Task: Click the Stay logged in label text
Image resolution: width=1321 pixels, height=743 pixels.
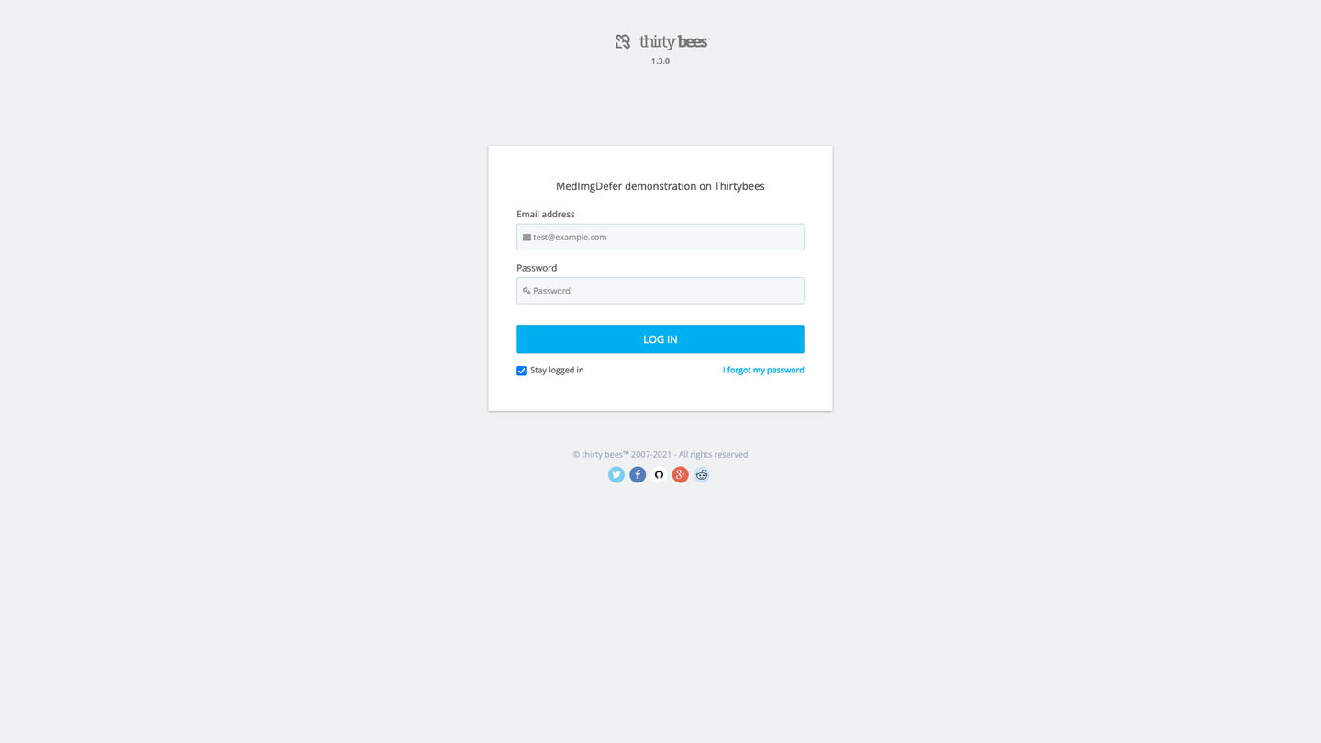Action: pyautogui.click(x=557, y=370)
